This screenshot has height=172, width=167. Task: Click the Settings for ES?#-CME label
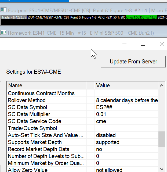pos(34,72)
